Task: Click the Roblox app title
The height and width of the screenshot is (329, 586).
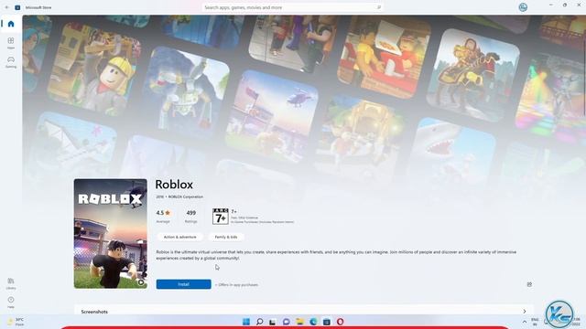Action: click(x=174, y=185)
